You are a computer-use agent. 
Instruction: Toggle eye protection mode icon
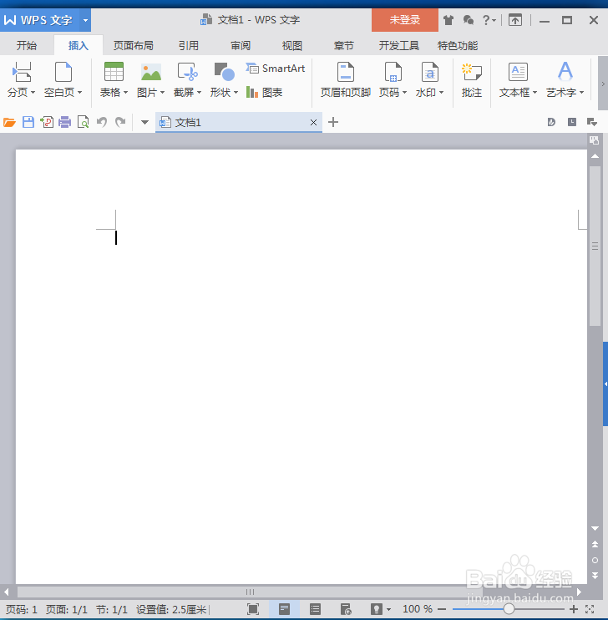point(377,609)
